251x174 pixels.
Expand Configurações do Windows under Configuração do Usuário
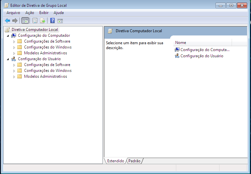coord(14,71)
